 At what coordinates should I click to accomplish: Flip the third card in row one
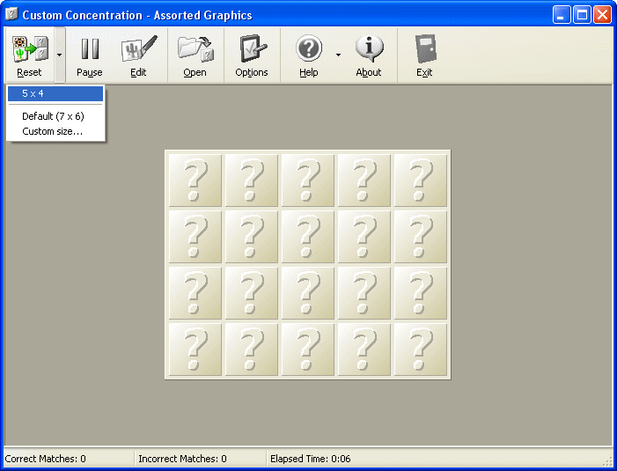pyautogui.click(x=308, y=180)
